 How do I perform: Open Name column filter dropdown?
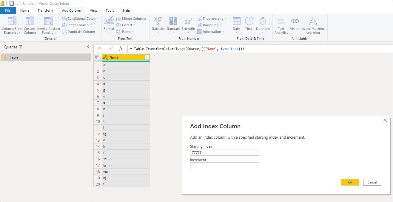(x=147, y=57)
